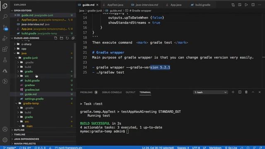The width and height of the screenshot is (265, 149).
Task: Click New File icon in explorer header
Action: point(55,38)
